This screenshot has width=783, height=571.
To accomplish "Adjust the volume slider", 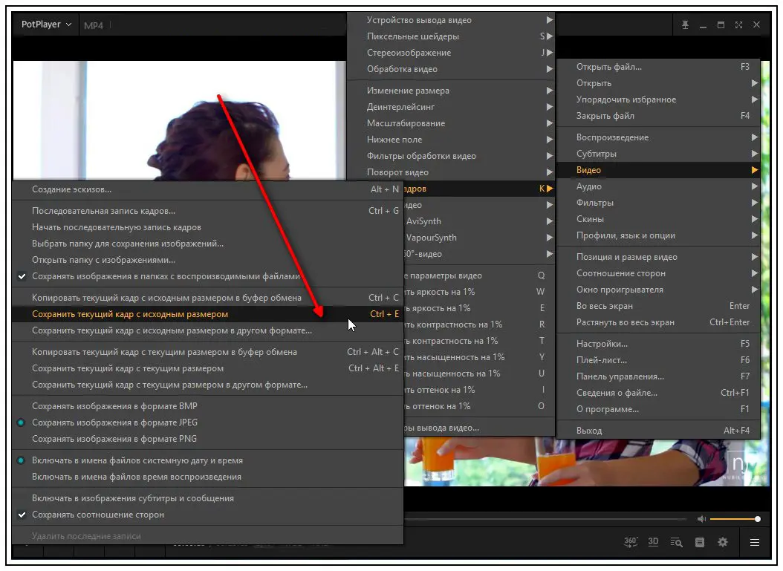I will [x=734, y=519].
